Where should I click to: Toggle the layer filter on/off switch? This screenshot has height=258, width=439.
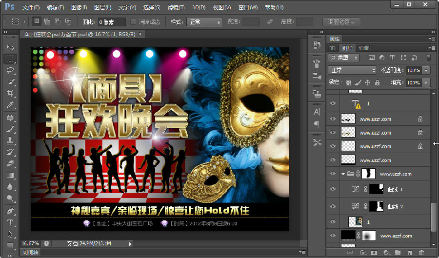[x=429, y=58]
